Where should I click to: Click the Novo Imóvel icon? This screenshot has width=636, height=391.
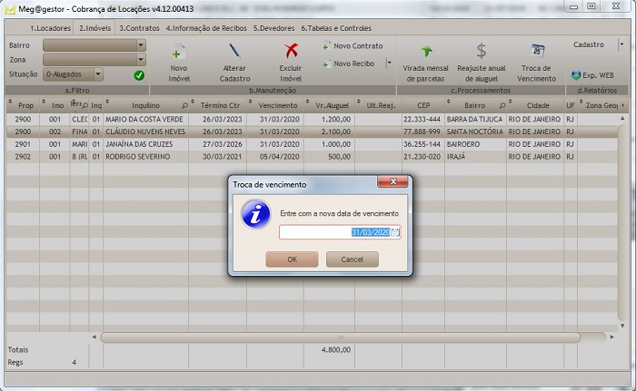click(x=179, y=52)
